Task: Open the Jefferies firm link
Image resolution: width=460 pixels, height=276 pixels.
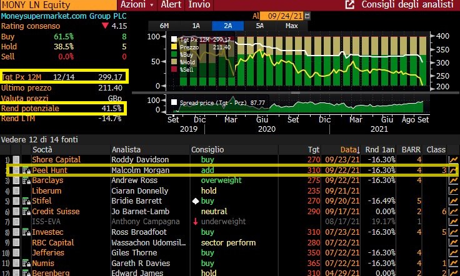Action: click(48, 253)
